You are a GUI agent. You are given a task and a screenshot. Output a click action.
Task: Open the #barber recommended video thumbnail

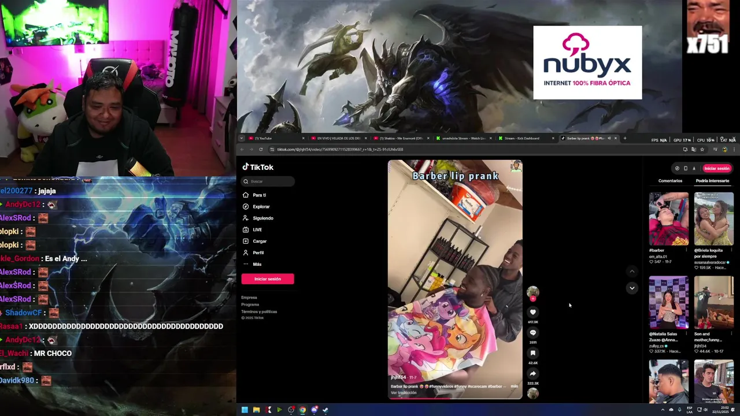[668, 219]
